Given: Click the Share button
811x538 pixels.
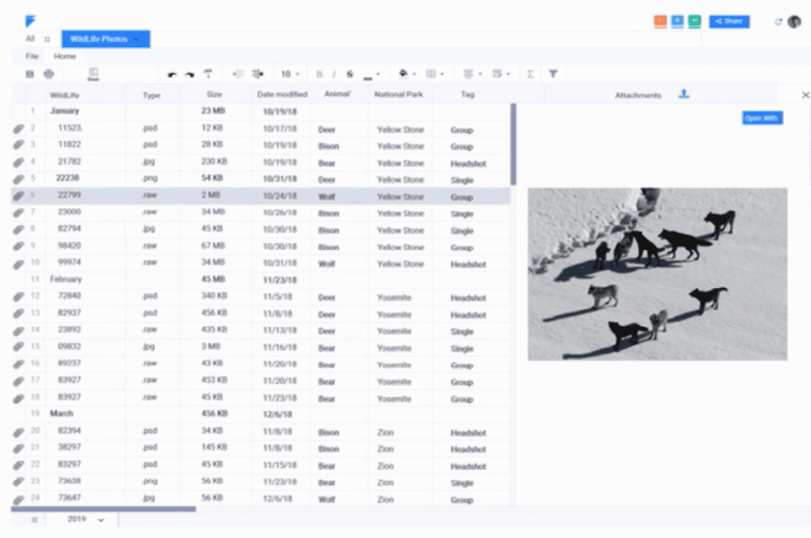Looking at the screenshot, I should click(729, 22).
